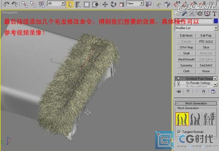The height and width of the screenshot is (151, 219).
Task: Click the Orthographic viewport label
Action: [9, 12]
